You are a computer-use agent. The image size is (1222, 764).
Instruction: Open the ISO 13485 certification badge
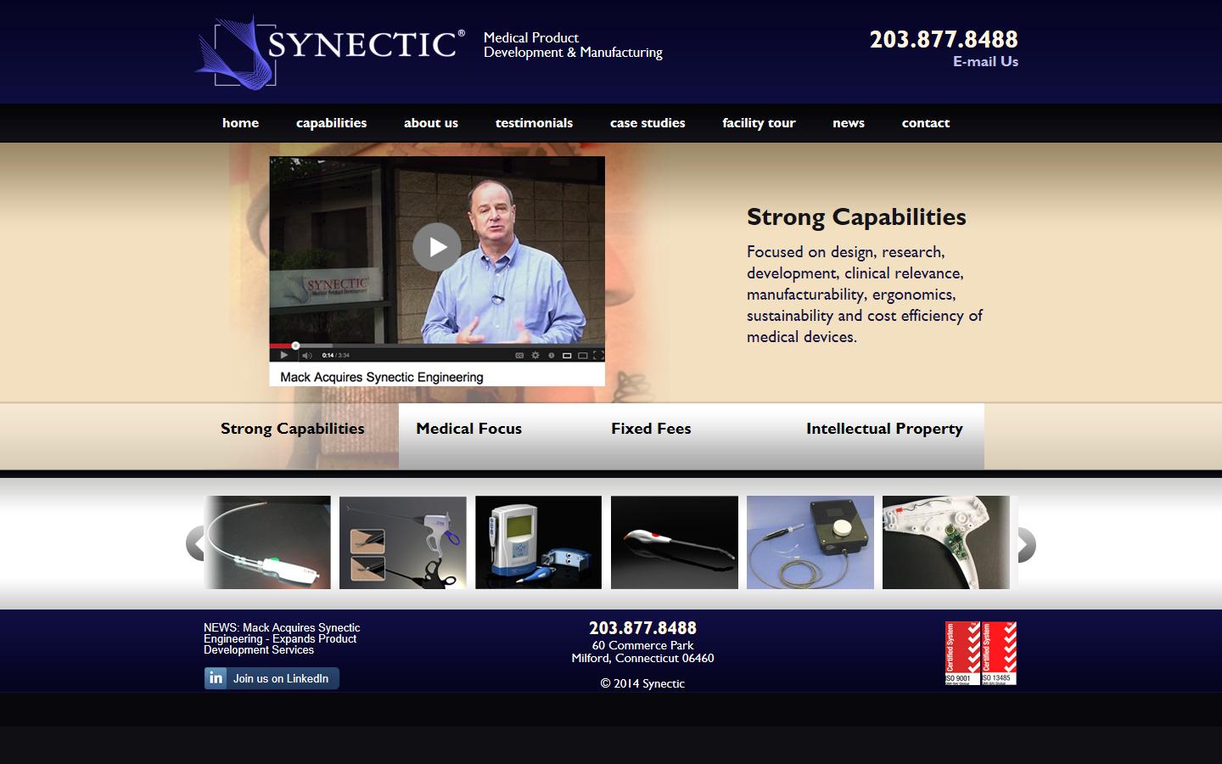click(x=999, y=653)
